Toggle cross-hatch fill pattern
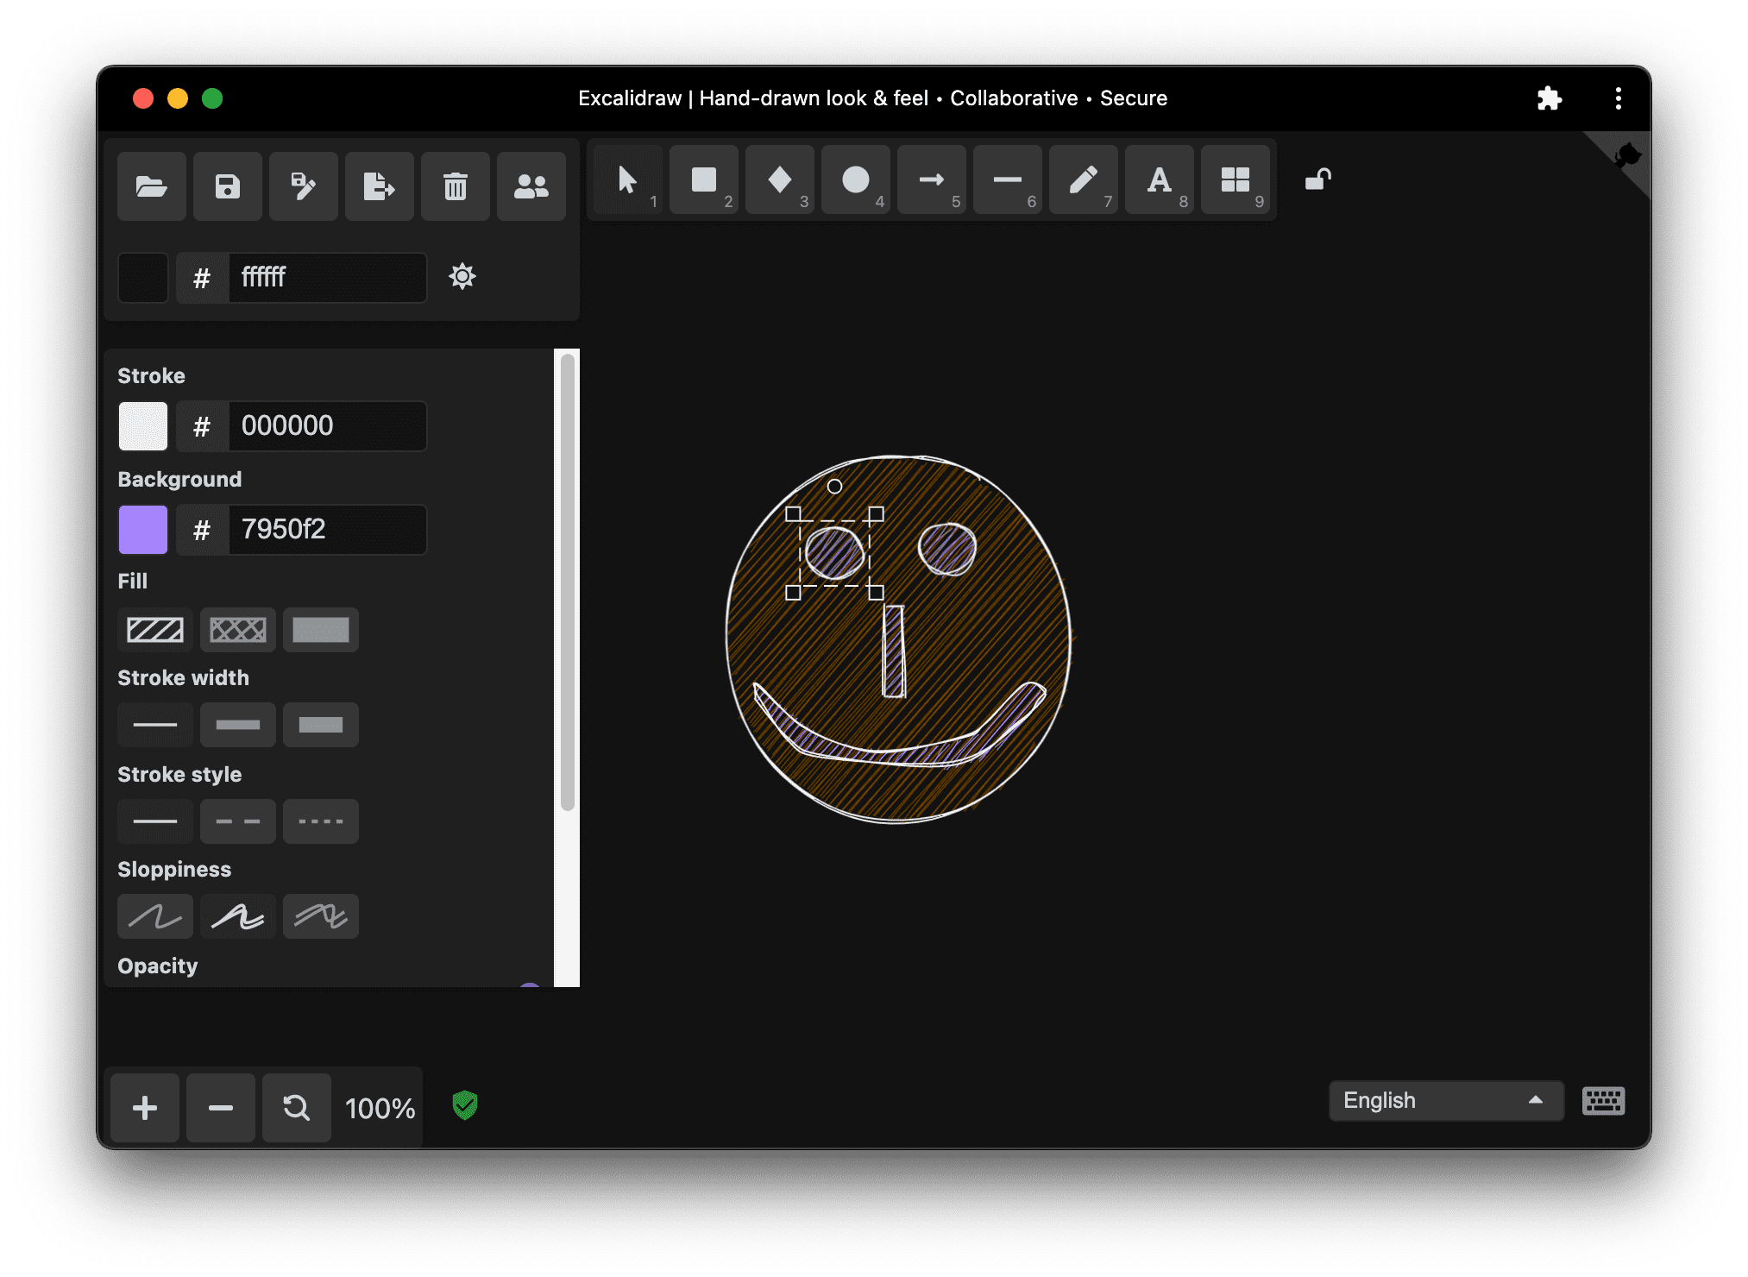The width and height of the screenshot is (1748, 1277). [237, 628]
